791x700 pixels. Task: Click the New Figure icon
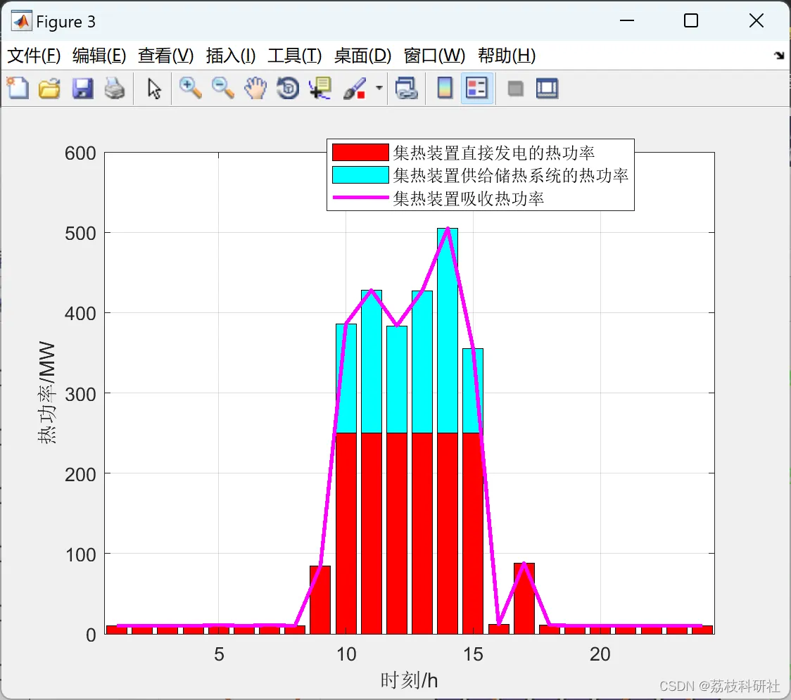(18, 88)
